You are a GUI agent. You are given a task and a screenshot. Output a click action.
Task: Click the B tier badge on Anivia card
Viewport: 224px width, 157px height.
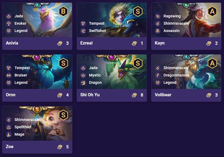(63, 11)
